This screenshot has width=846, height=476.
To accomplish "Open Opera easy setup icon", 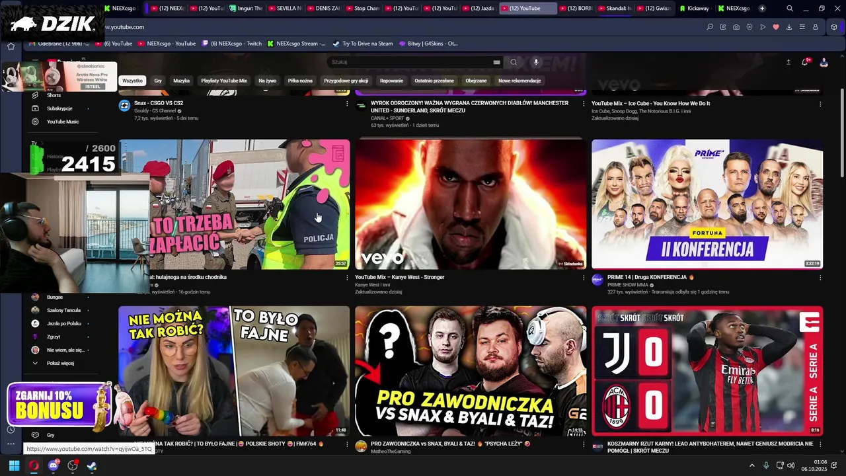I will [802, 27].
